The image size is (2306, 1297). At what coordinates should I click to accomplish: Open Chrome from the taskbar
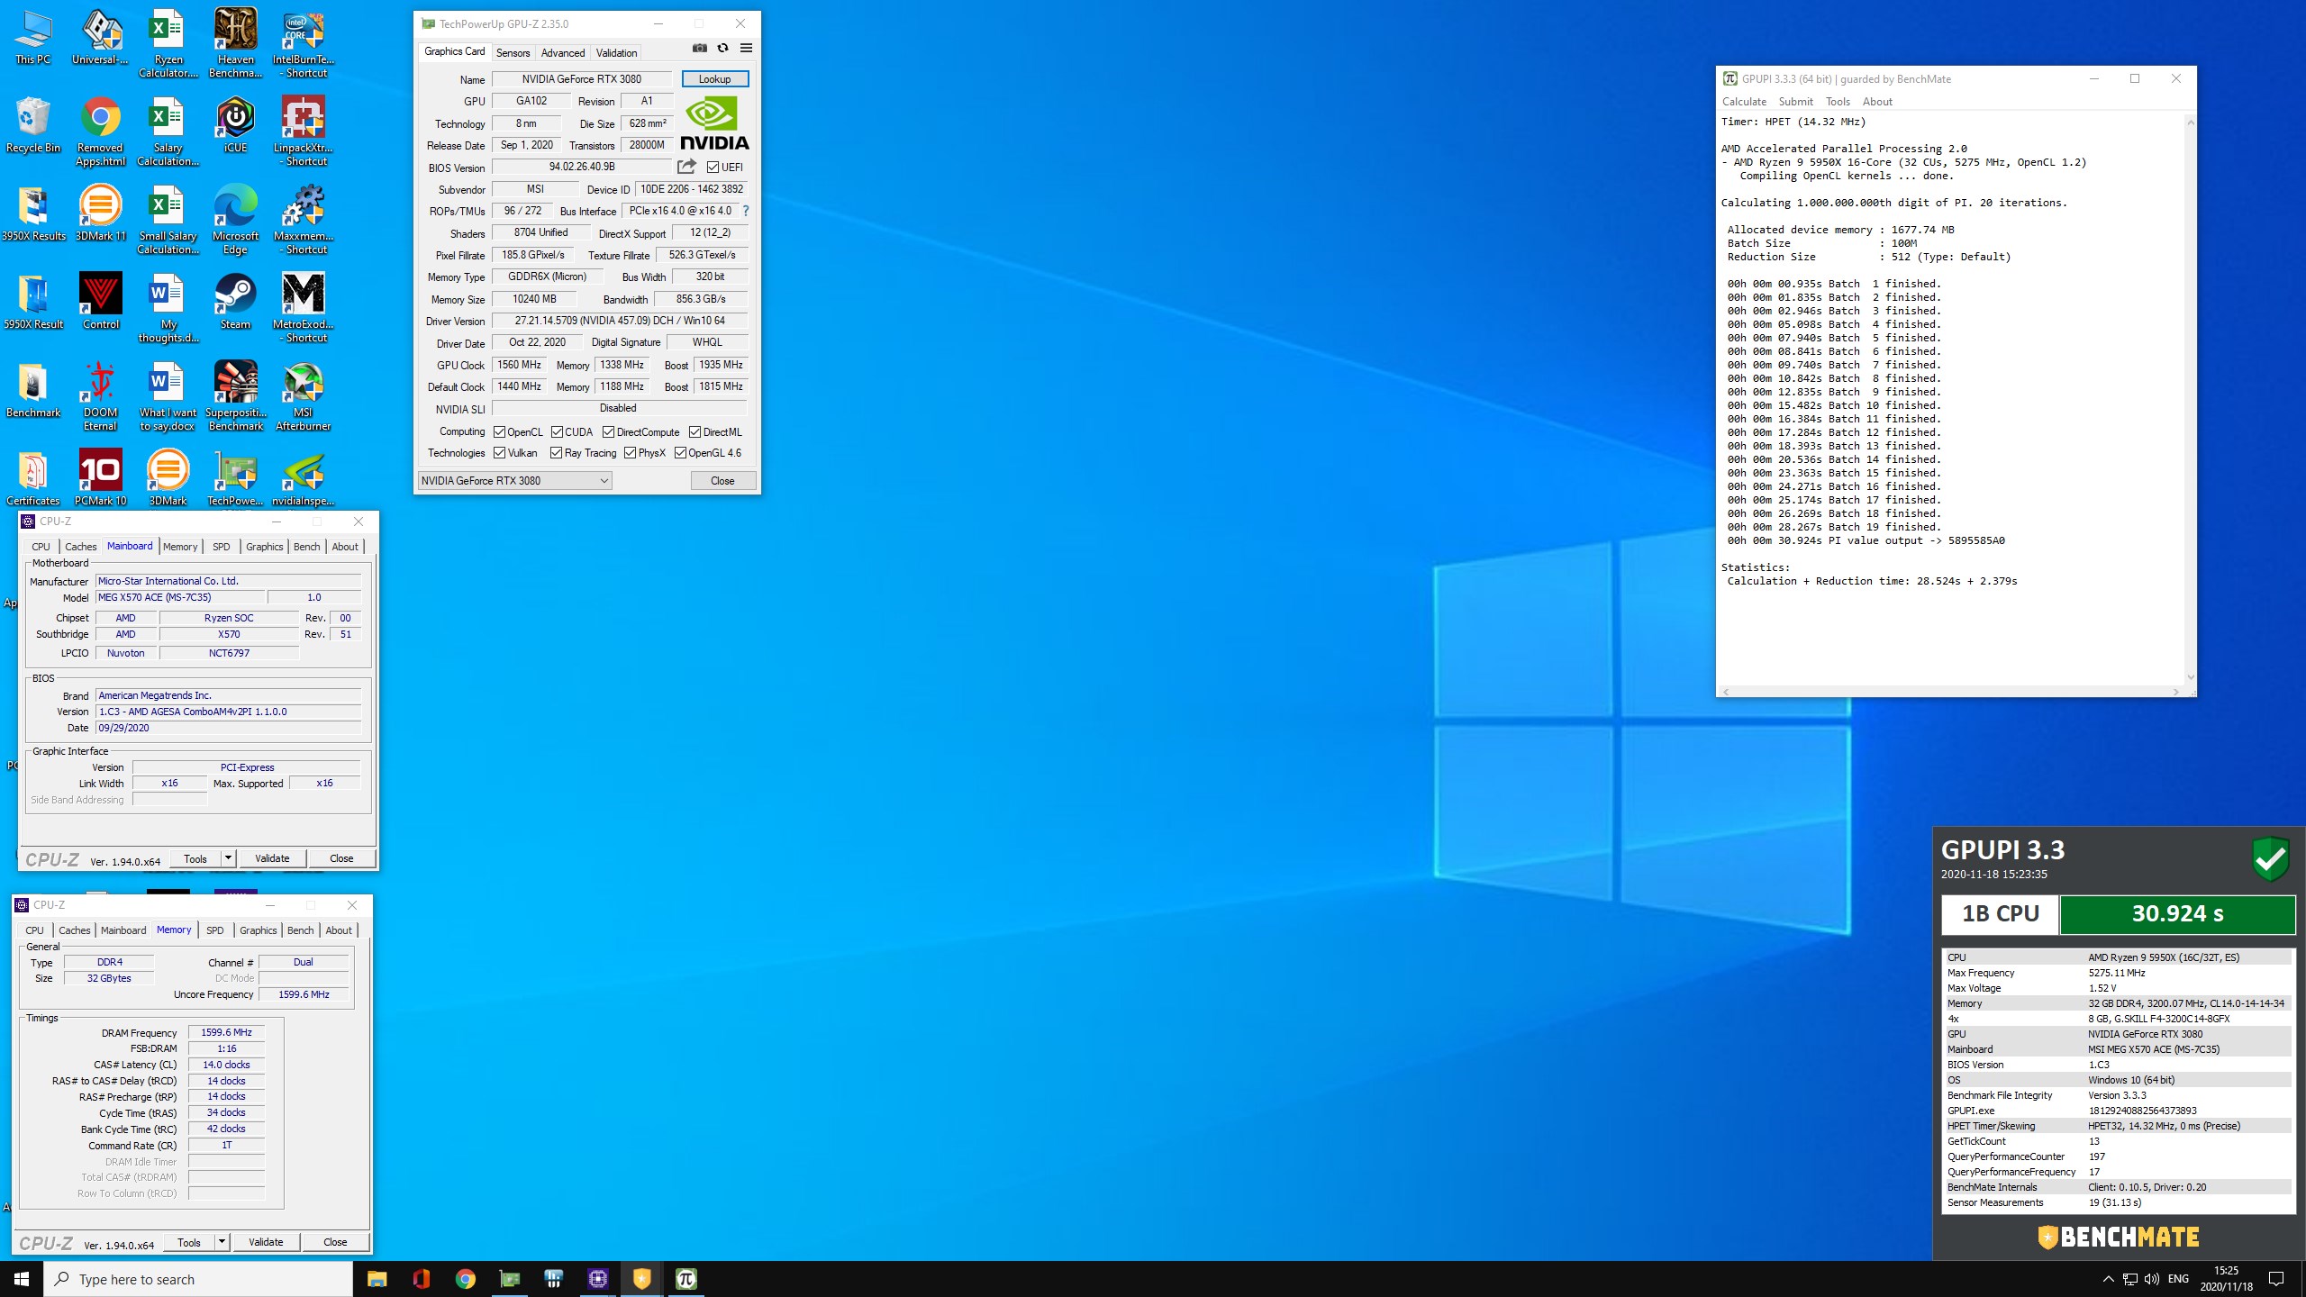click(x=465, y=1279)
